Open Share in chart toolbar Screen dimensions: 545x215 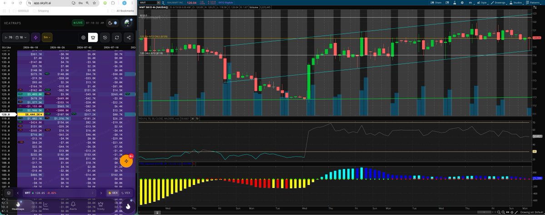[x=436, y=3]
